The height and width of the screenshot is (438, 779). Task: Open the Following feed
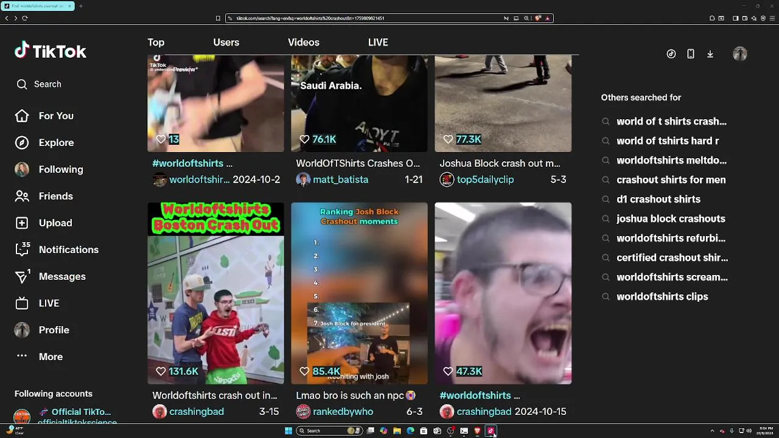coord(49,169)
